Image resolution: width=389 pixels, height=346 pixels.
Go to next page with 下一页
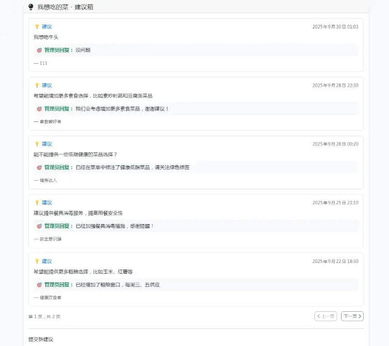point(352,316)
